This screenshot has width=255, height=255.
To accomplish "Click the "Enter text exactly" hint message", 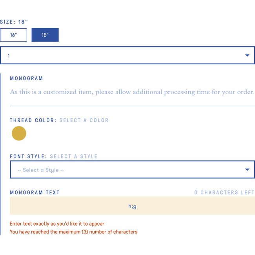I will [57, 224].
